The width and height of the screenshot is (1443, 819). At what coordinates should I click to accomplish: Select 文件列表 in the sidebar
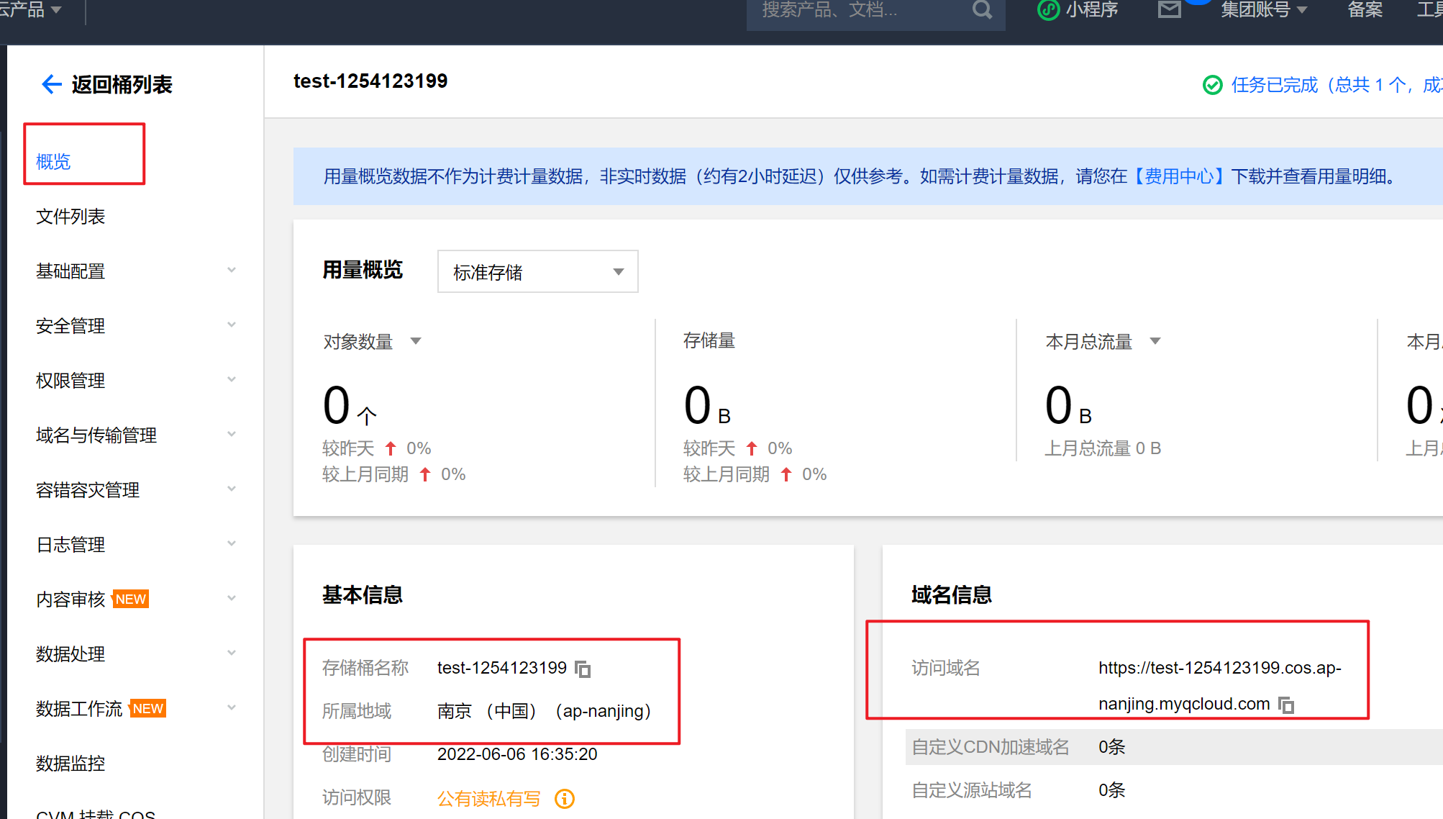[70, 217]
